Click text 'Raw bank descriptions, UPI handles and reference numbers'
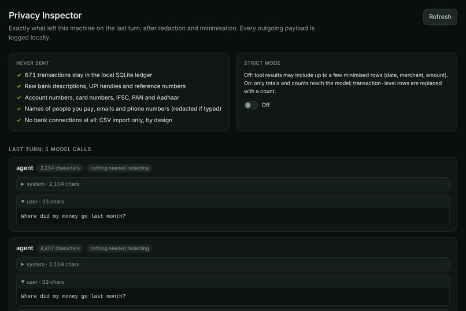 coord(105,86)
